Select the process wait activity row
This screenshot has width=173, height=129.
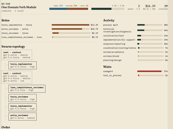tap(136, 25)
